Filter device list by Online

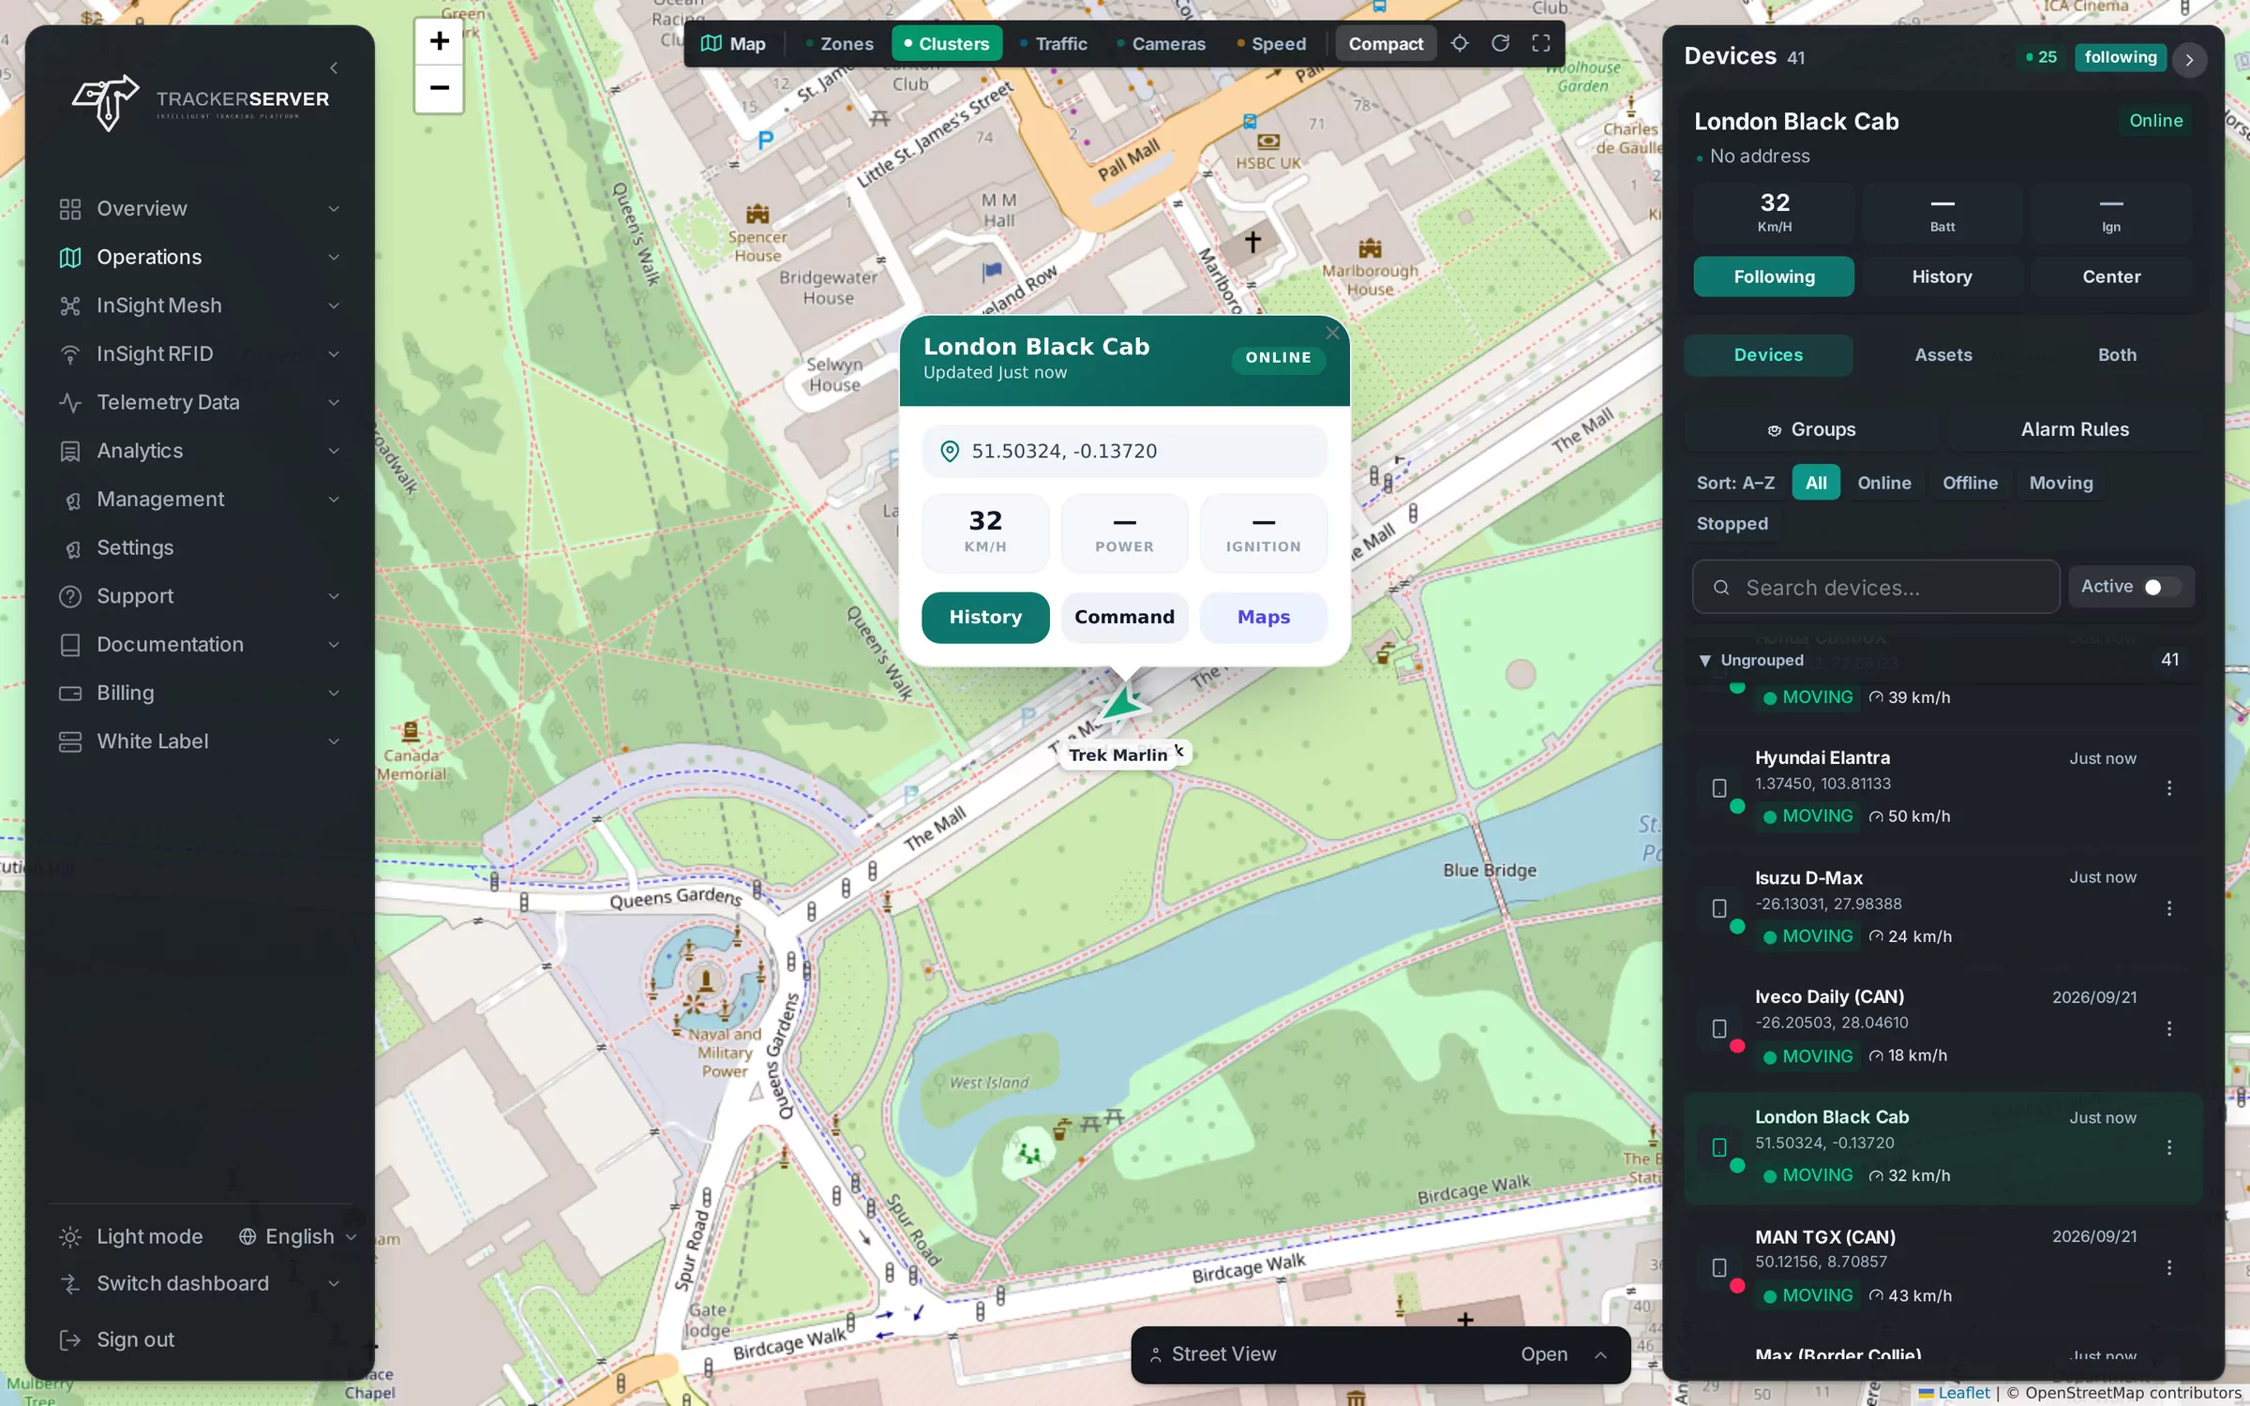pyautogui.click(x=1883, y=483)
